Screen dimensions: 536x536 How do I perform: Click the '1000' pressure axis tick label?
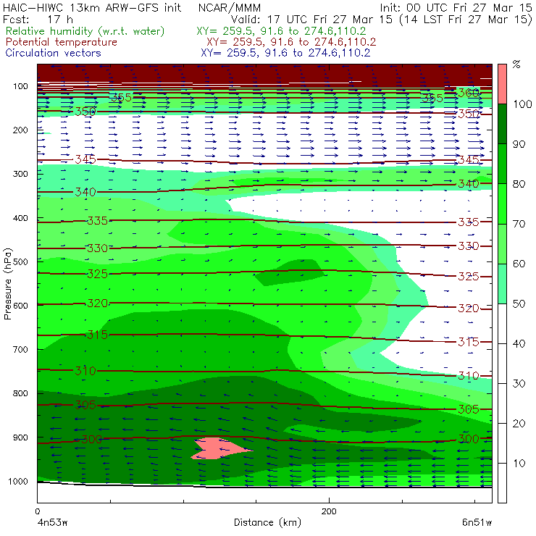[17, 481]
